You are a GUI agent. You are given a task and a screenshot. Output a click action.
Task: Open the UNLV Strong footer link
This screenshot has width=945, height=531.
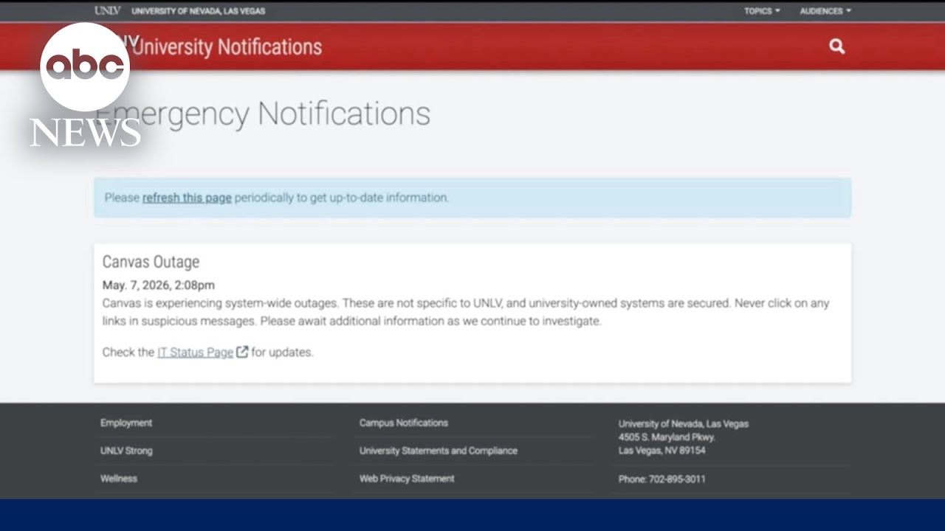pyautogui.click(x=126, y=451)
